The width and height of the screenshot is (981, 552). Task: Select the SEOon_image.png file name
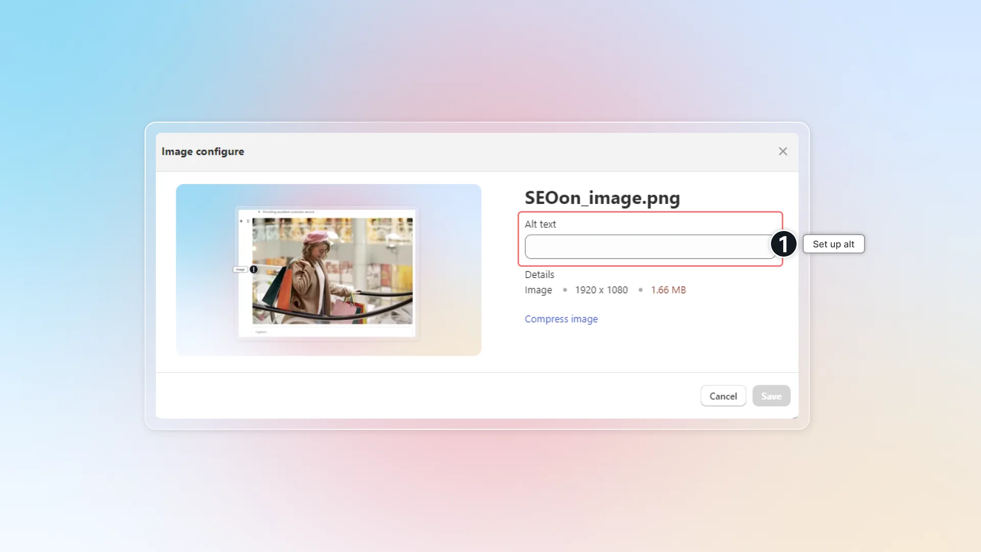pyautogui.click(x=602, y=198)
